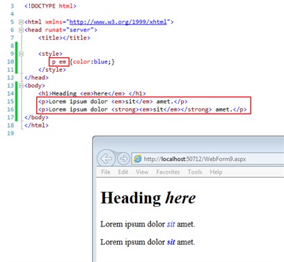The height and width of the screenshot is (262, 284).
Task: Click the italic blue 'sit' in first paragraph
Action: 171,224
